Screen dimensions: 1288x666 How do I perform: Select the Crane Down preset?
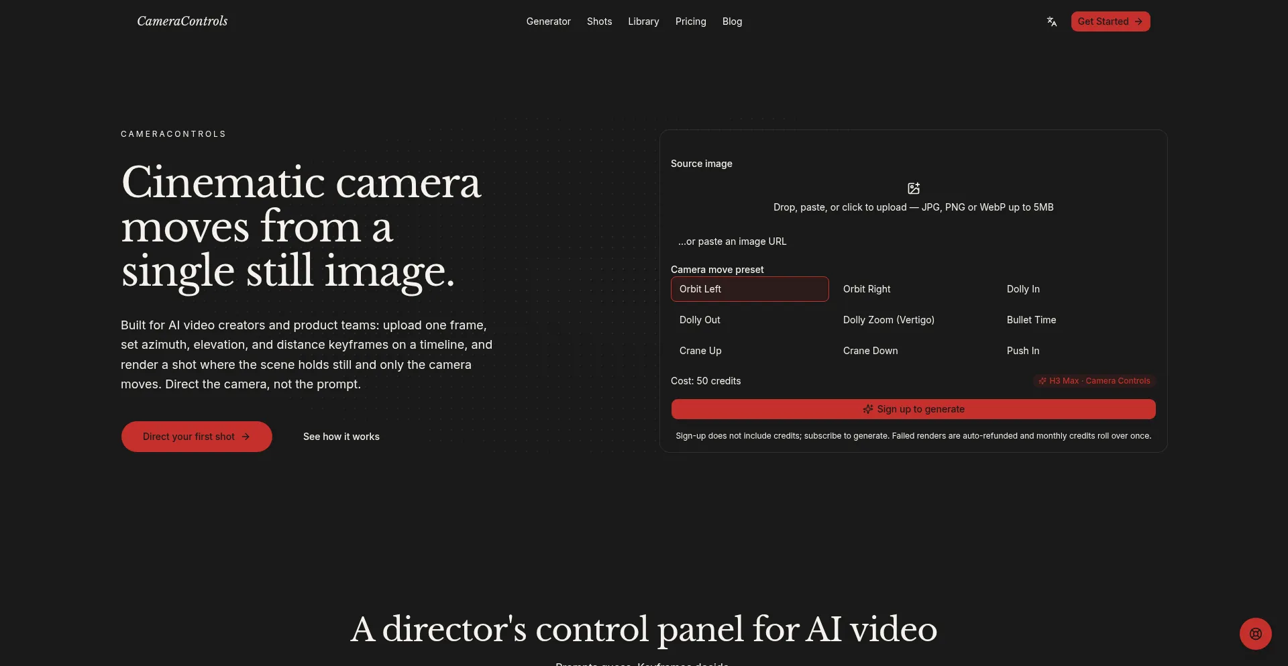(x=914, y=351)
